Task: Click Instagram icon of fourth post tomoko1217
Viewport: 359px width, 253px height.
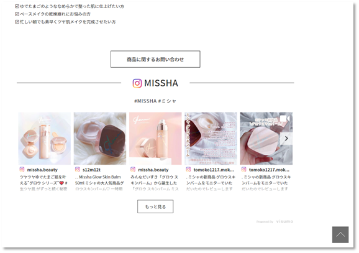Action: pyautogui.click(x=188, y=169)
